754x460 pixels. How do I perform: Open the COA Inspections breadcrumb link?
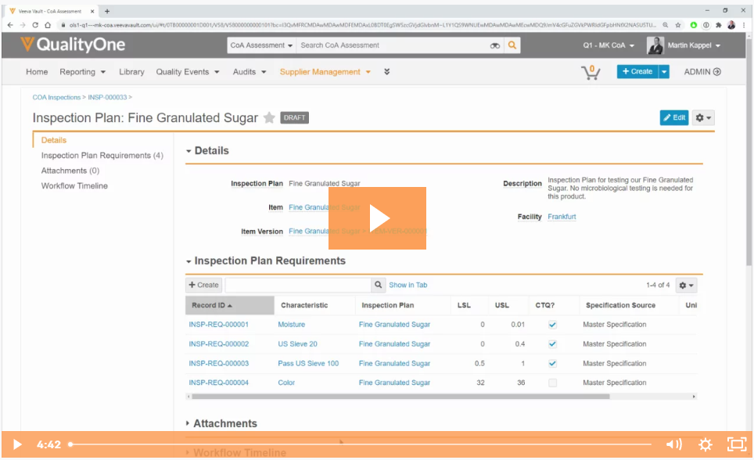click(56, 97)
